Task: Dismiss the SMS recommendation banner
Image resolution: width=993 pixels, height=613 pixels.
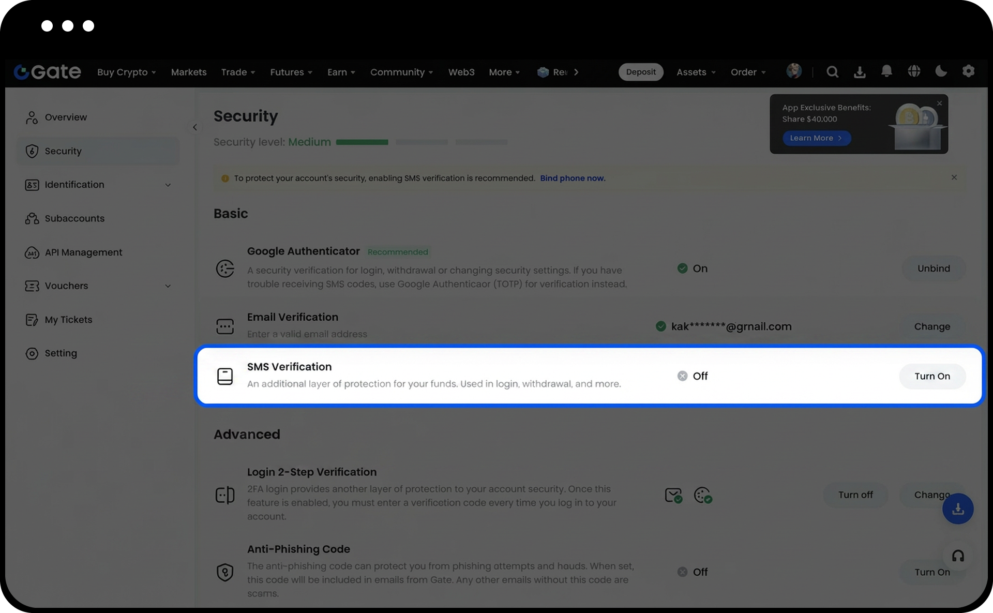Action: (x=954, y=177)
